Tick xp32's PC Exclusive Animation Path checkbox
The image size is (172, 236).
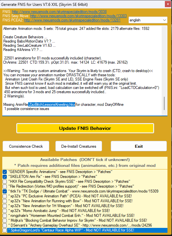coord(5,196)
